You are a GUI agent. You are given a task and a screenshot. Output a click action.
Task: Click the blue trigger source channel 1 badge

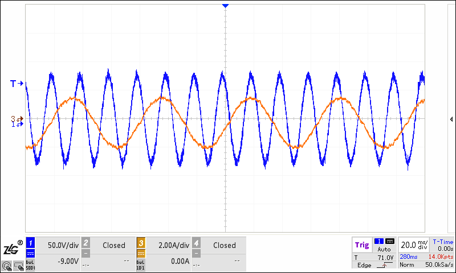click(x=379, y=241)
